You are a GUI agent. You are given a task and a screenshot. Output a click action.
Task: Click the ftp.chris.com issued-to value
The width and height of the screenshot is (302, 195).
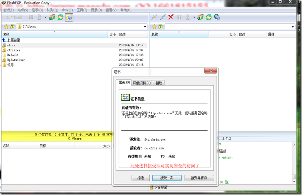(155, 139)
